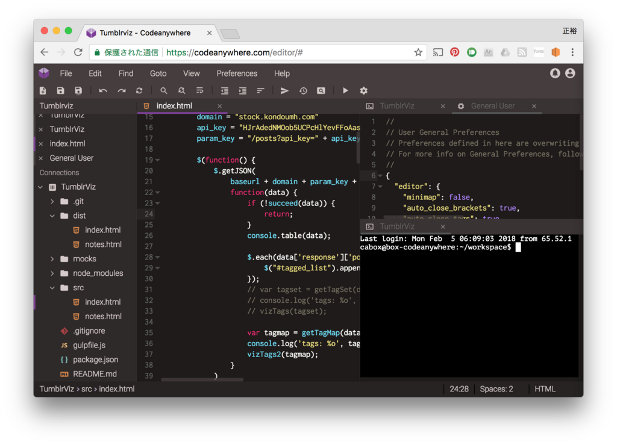Click the indent toolbar icon
The image size is (617, 445).
point(242,91)
